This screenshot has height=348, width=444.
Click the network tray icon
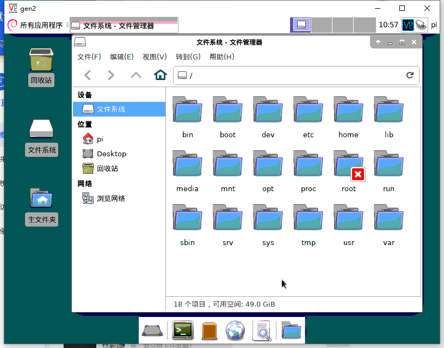(x=421, y=25)
